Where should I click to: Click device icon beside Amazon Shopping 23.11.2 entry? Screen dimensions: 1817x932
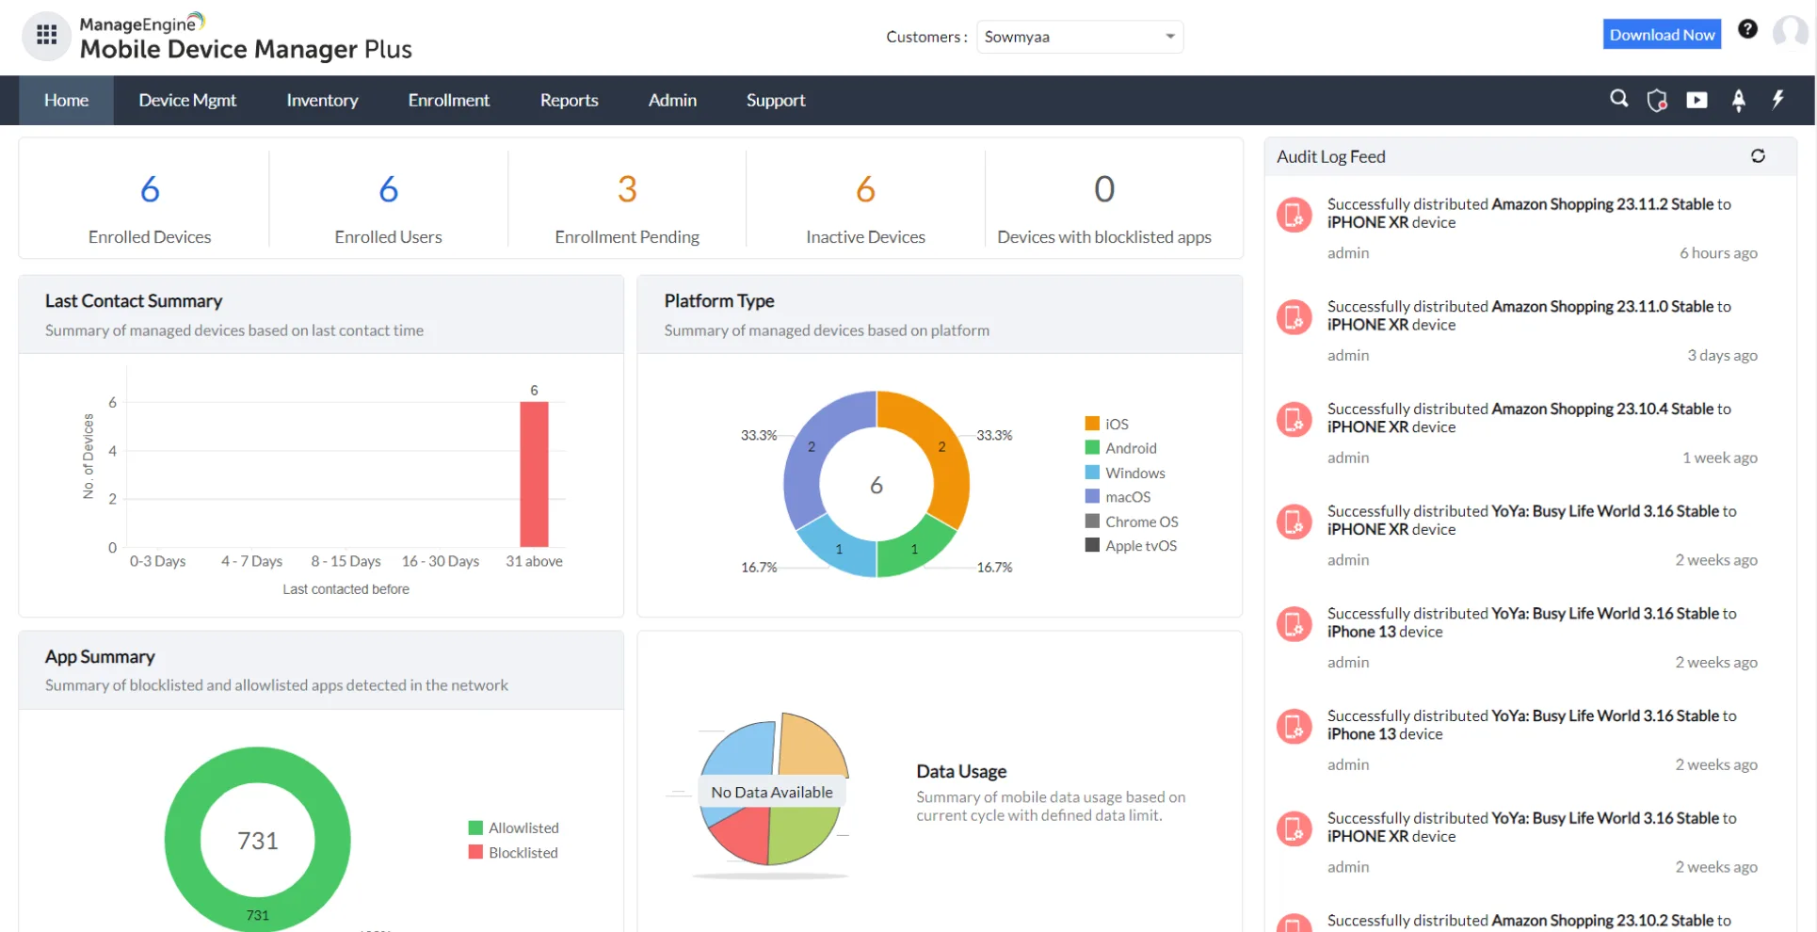click(x=1294, y=215)
